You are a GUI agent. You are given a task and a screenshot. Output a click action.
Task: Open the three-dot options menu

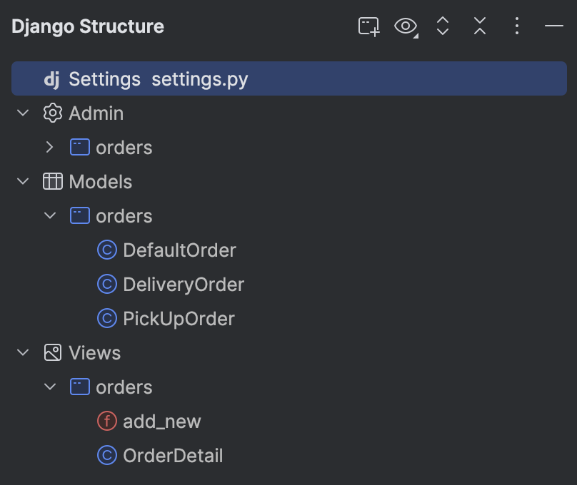[516, 26]
